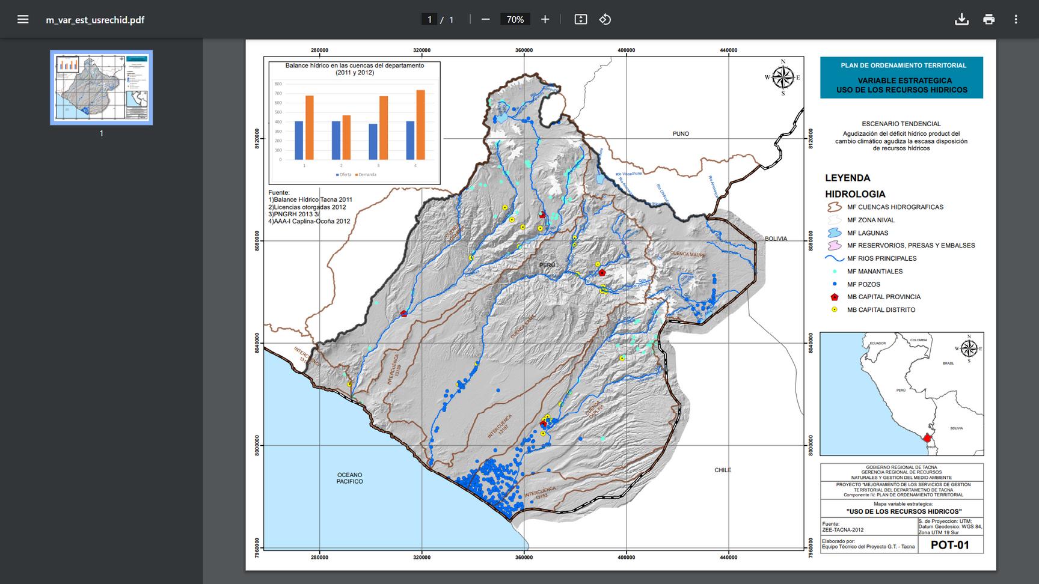Click the MF POZOS blue dot symbol

834,284
